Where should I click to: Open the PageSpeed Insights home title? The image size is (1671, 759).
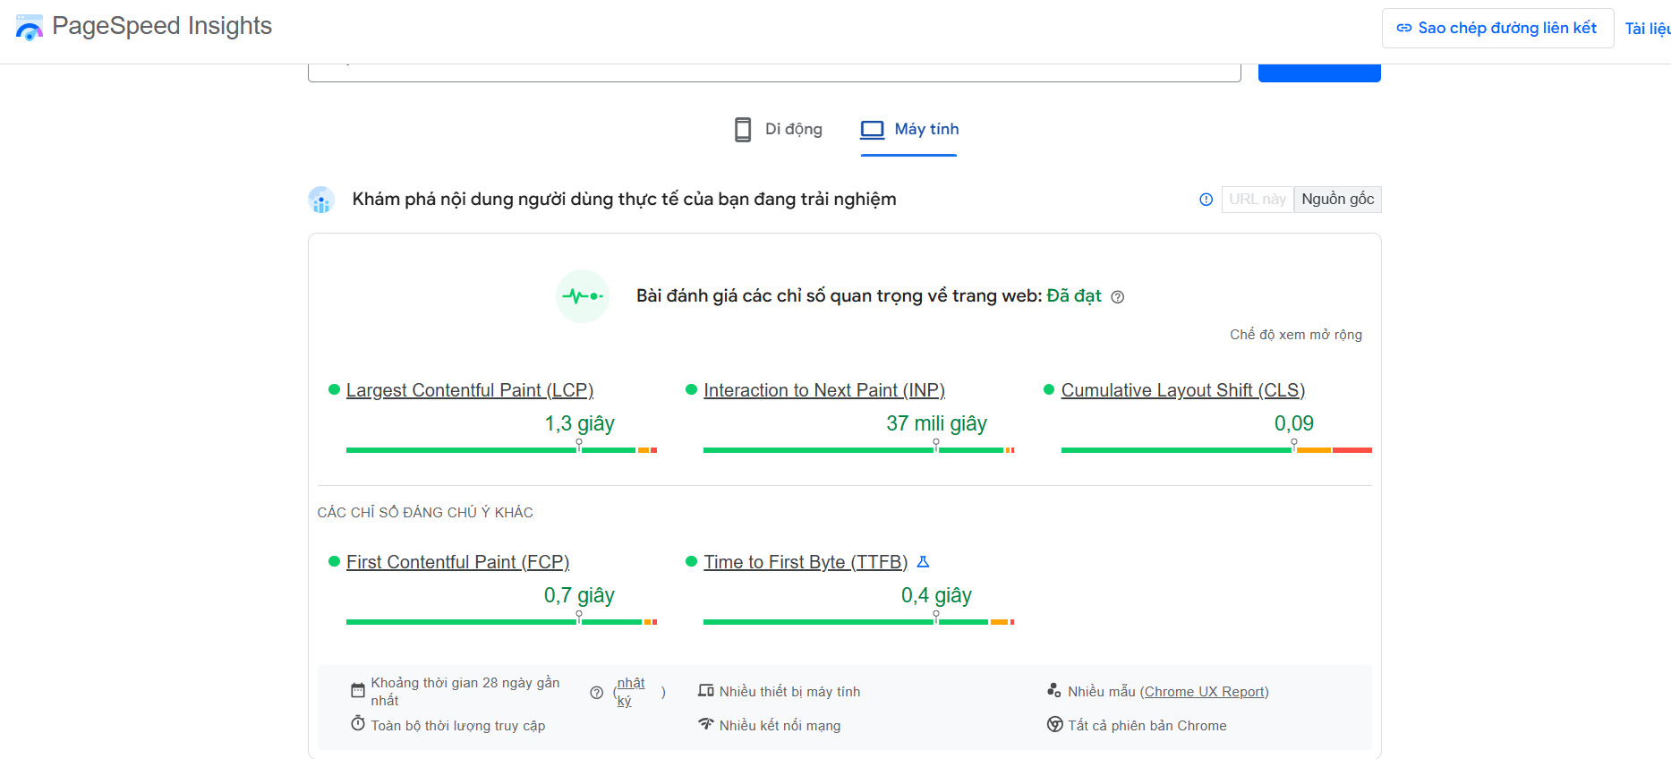[x=162, y=26]
